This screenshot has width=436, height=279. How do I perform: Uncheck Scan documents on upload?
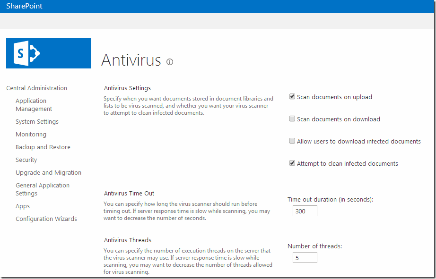tap(292, 97)
